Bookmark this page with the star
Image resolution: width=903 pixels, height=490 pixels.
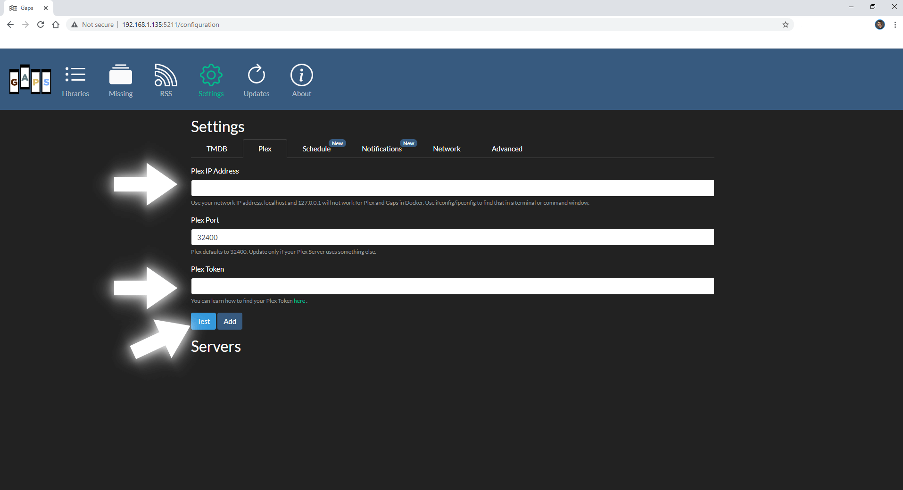tap(786, 25)
